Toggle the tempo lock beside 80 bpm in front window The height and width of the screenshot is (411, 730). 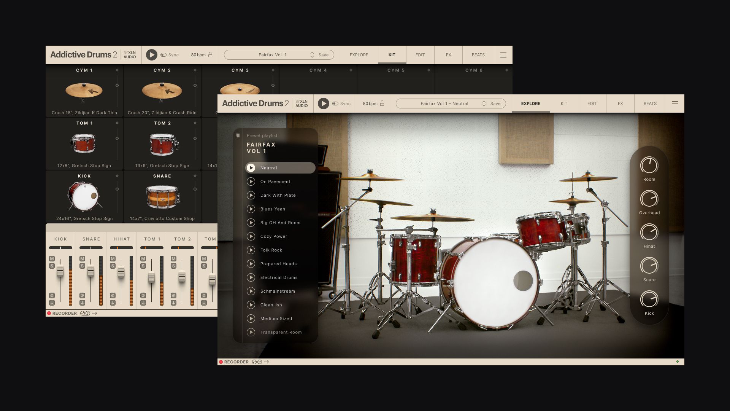tap(382, 104)
